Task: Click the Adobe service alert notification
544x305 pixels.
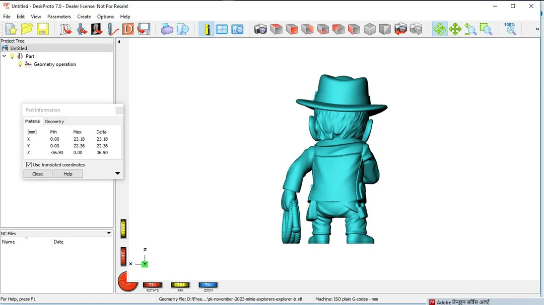Action: (x=485, y=302)
